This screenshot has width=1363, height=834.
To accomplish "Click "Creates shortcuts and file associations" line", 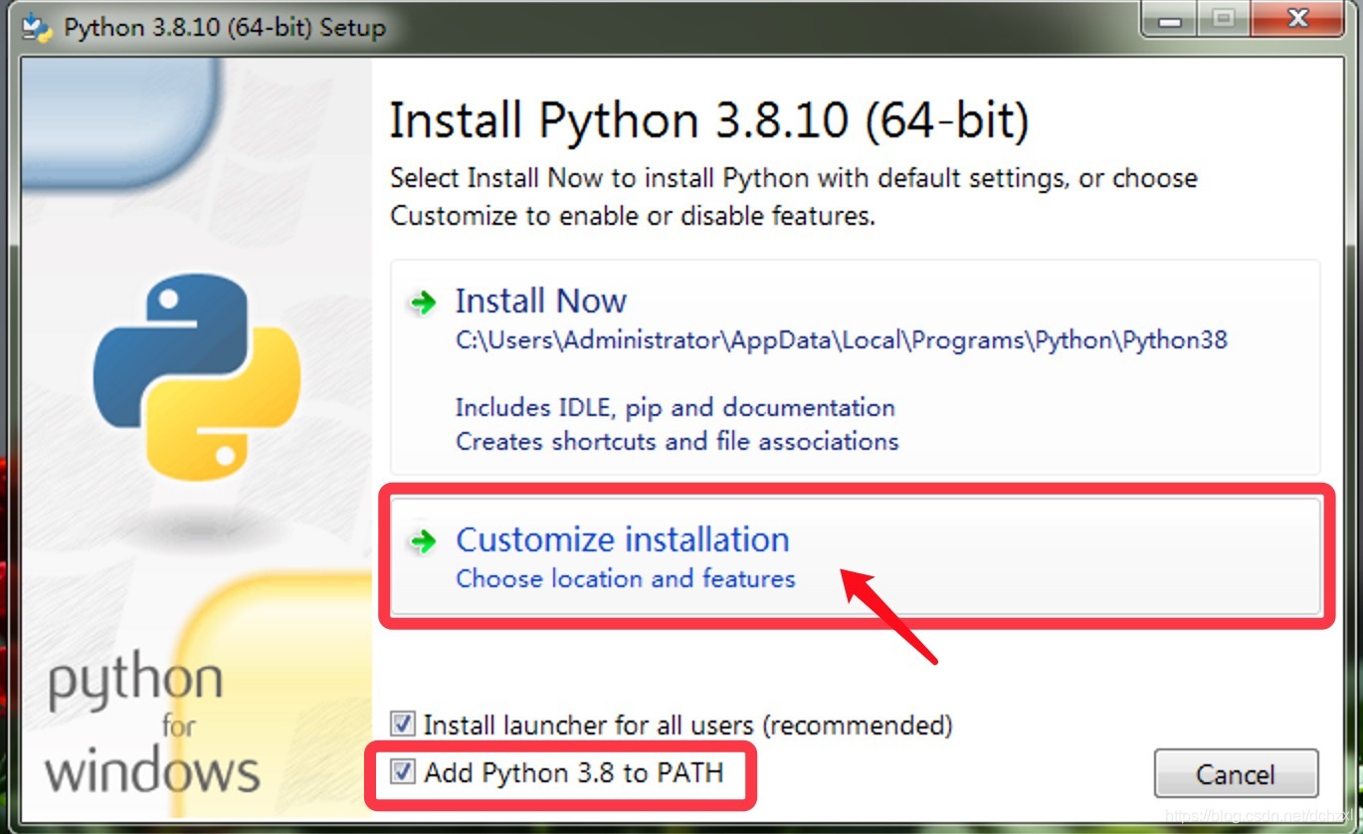I will pyautogui.click(x=677, y=441).
